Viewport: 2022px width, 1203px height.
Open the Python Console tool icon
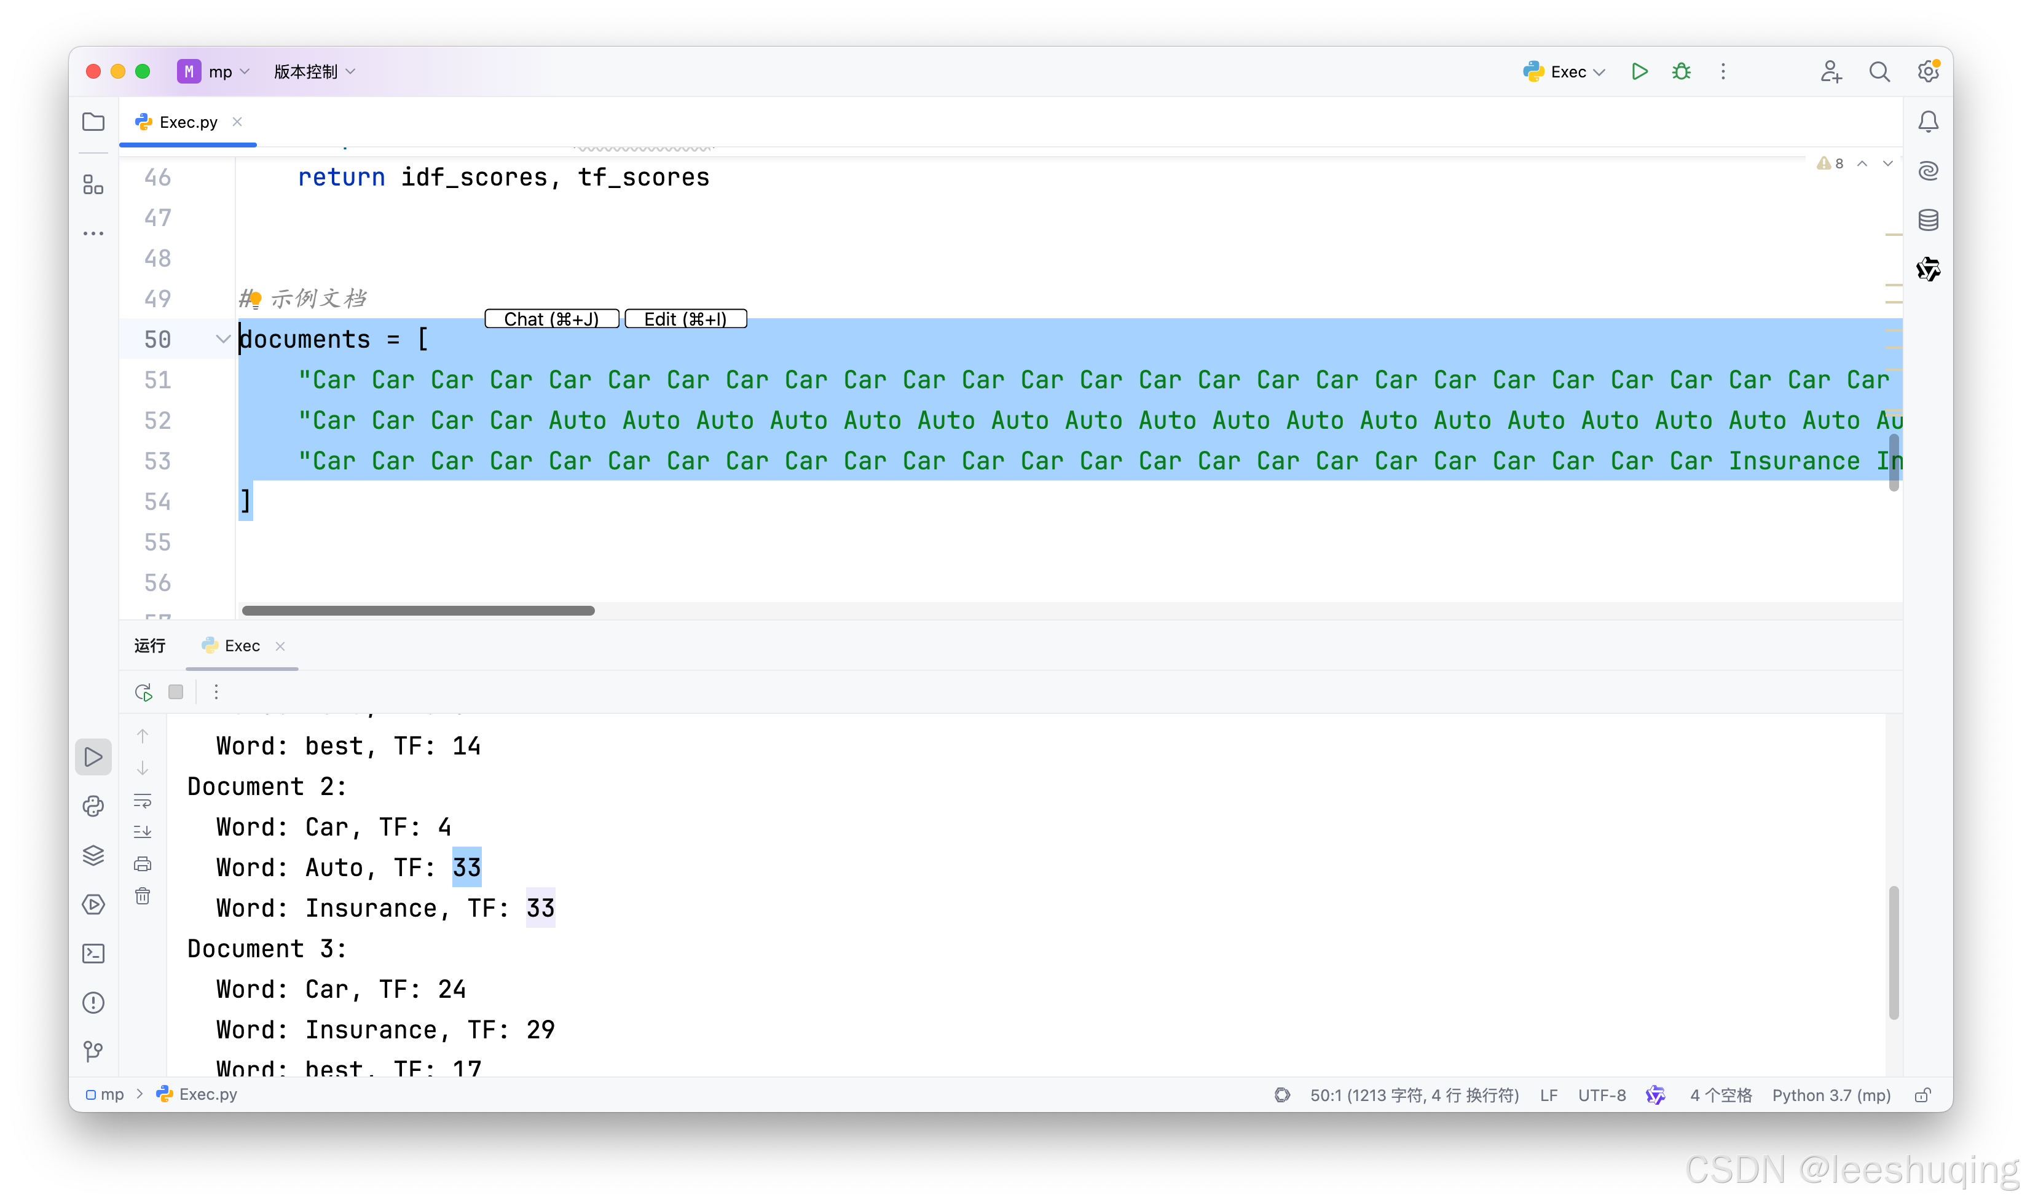coord(93,805)
